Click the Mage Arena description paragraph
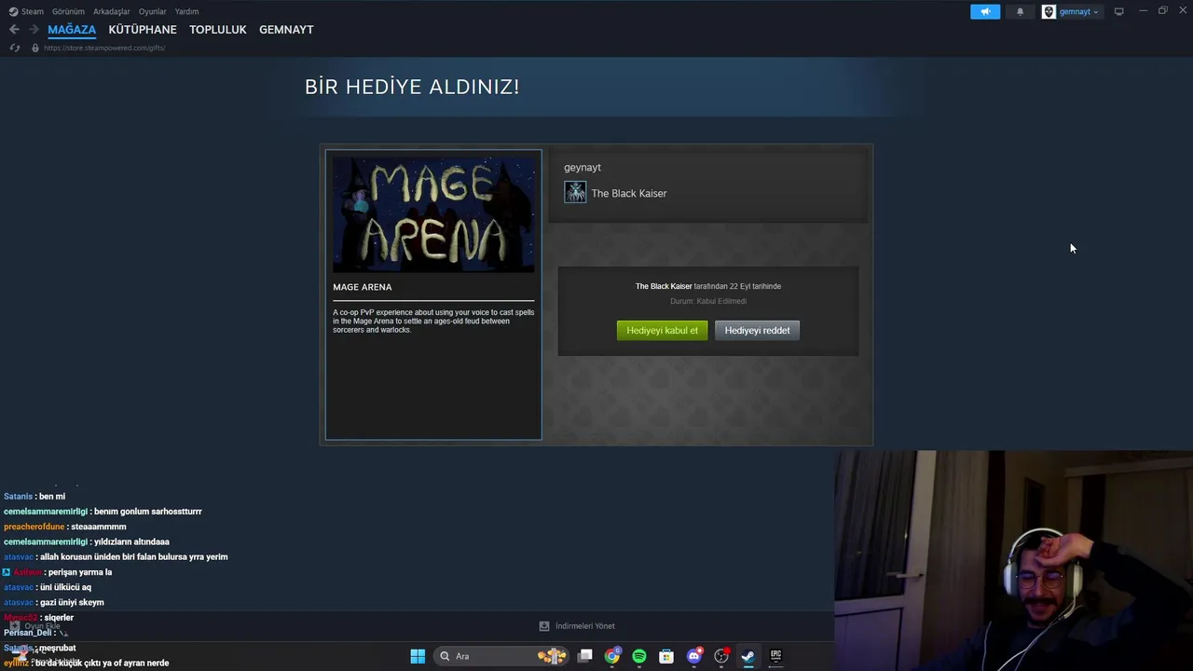Image resolution: width=1193 pixels, height=671 pixels. pyautogui.click(x=433, y=321)
